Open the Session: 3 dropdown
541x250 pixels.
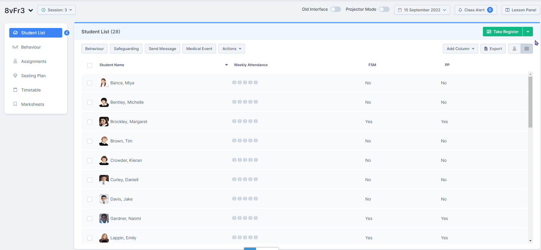pos(57,10)
